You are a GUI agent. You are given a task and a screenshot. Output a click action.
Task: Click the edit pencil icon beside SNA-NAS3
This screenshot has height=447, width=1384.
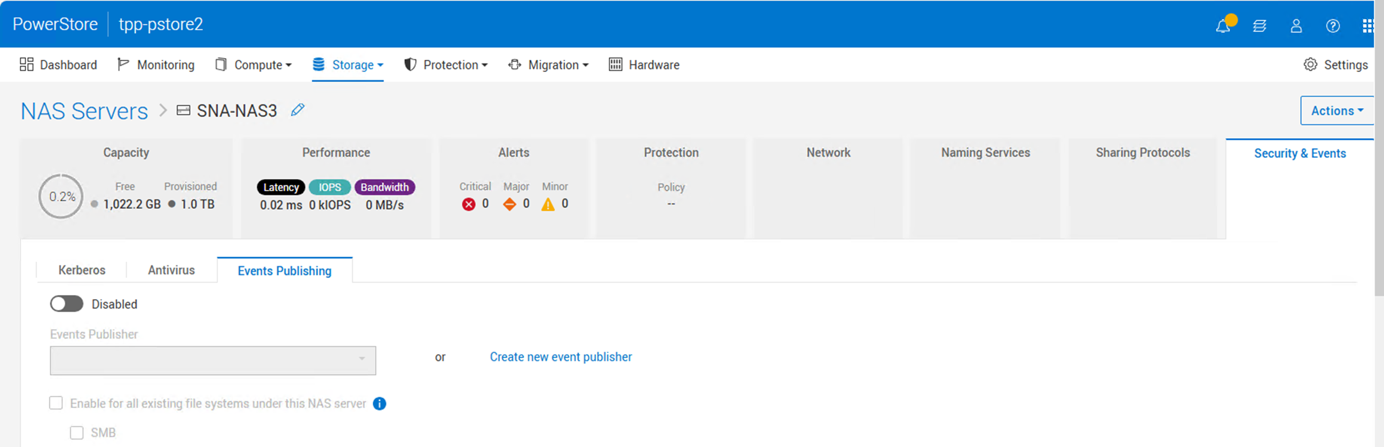pyautogui.click(x=297, y=110)
